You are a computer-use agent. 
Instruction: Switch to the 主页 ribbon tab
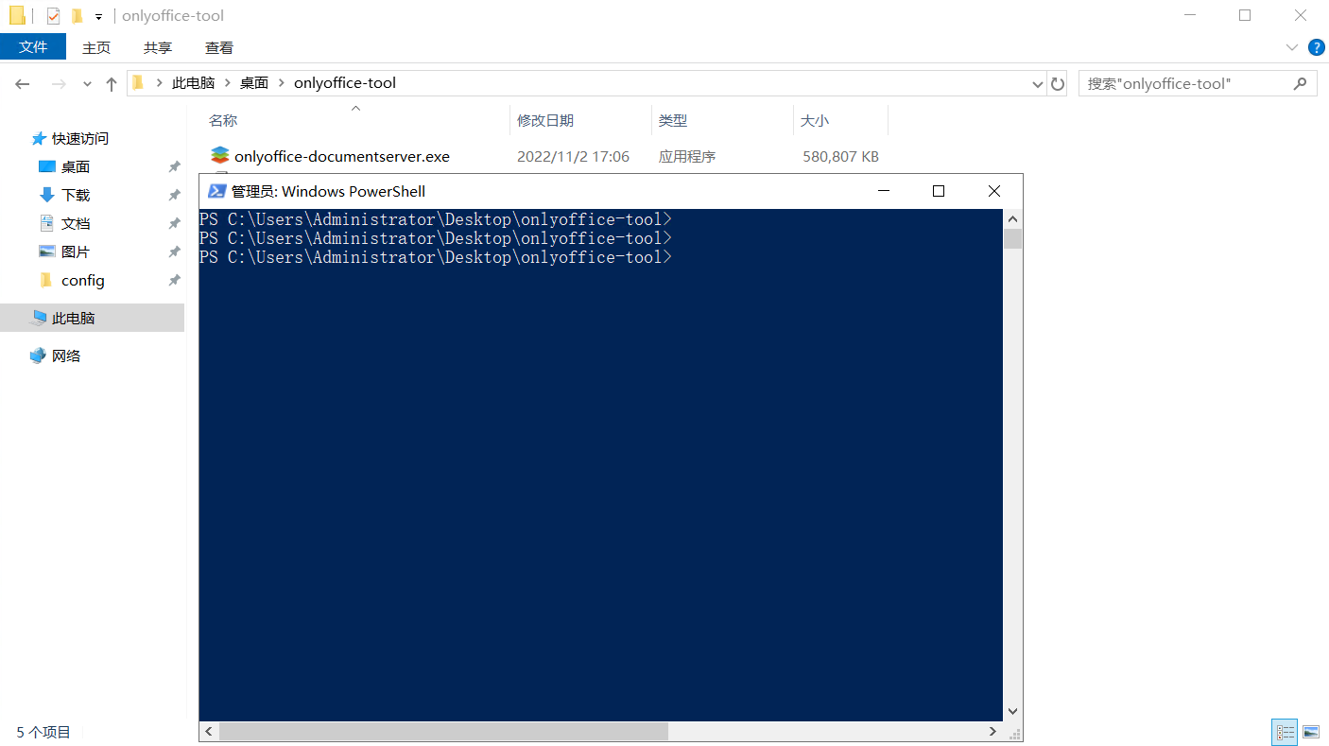[96, 47]
